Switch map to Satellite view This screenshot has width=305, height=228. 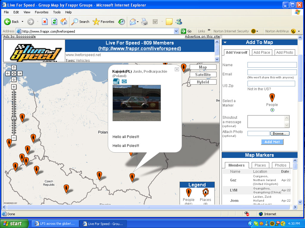tap(203, 75)
